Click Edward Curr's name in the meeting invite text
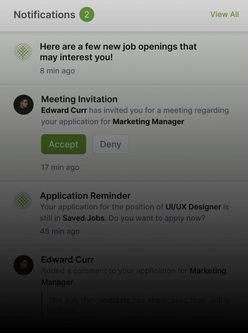This screenshot has width=248, height=333. click(64, 110)
